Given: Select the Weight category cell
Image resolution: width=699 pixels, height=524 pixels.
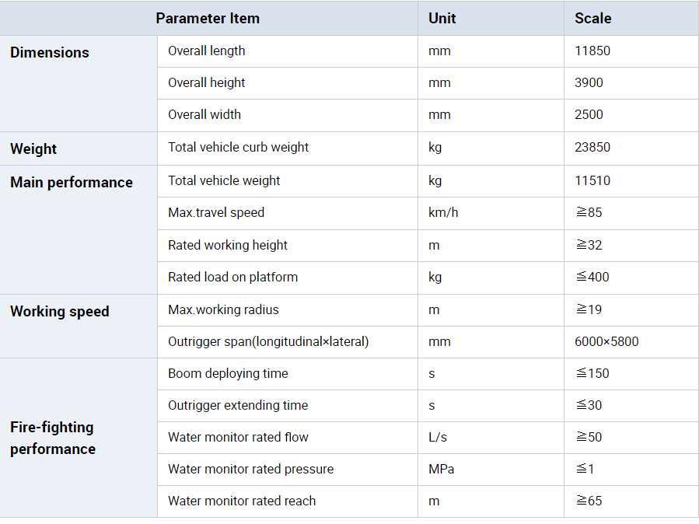Looking at the screenshot, I should [33, 148].
